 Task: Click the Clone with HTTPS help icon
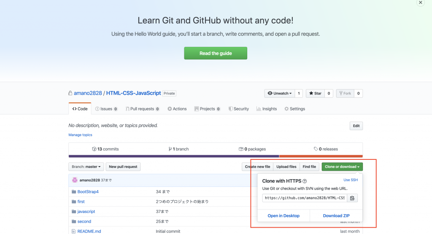pos(305,181)
